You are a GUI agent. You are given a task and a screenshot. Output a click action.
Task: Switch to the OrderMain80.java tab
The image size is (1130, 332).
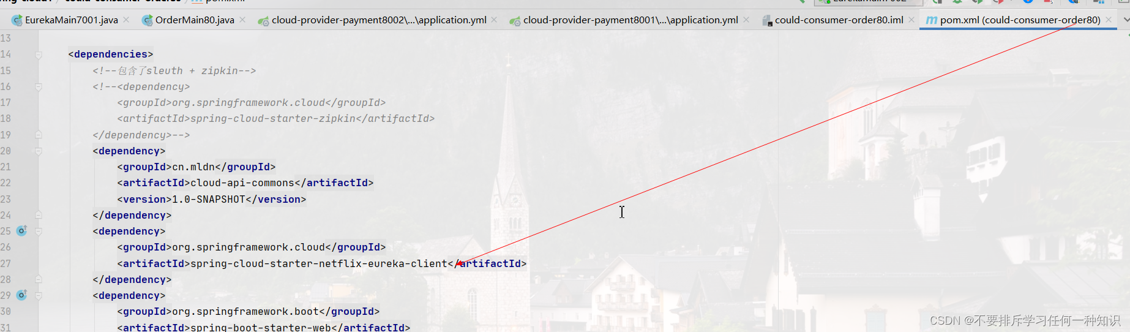tap(194, 20)
